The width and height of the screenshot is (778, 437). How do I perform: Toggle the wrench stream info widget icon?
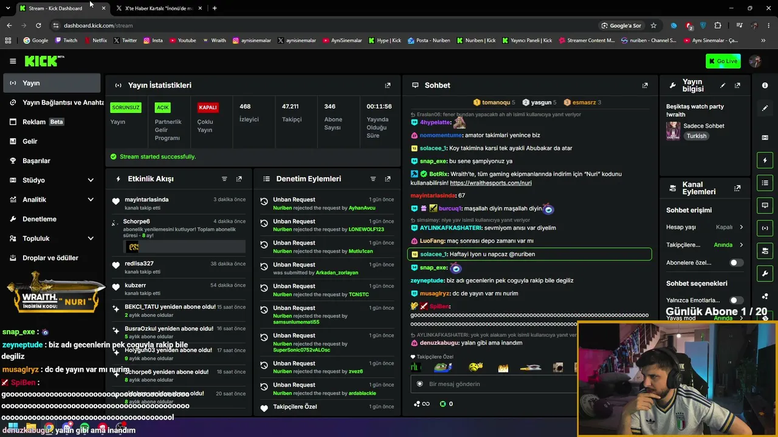pyautogui.click(x=765, y=274)
